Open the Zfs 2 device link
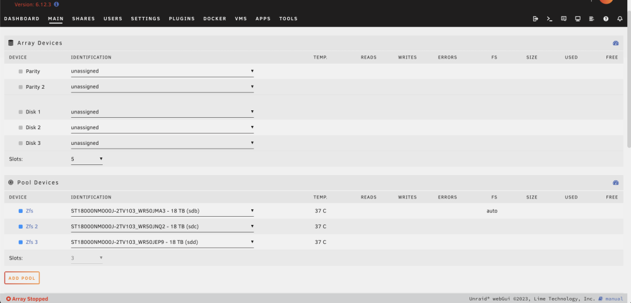Screen dimensions: 631x303 coord(32,226)
